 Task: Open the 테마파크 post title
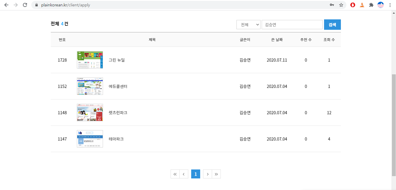pos(116,139)
